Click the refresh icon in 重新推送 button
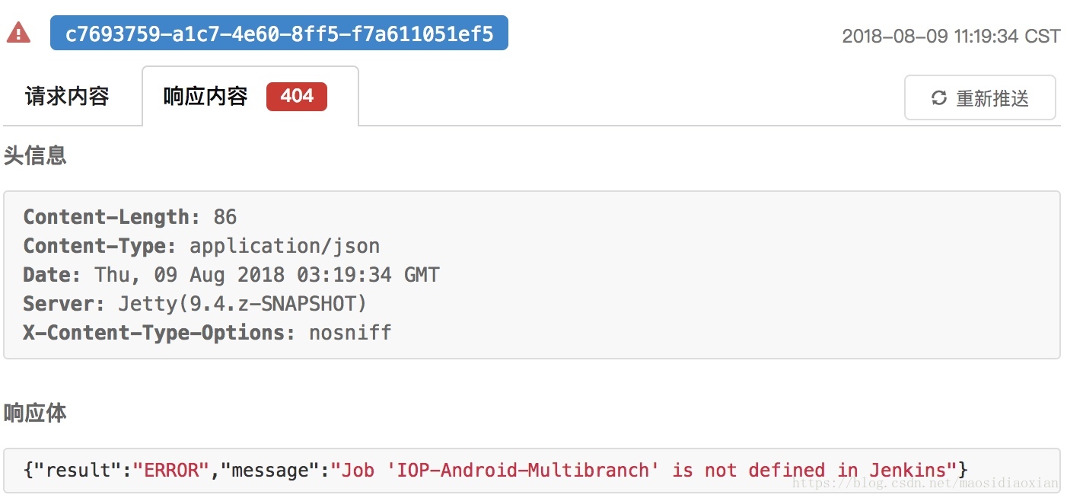Screen dimensions: 1067x498 939,98
